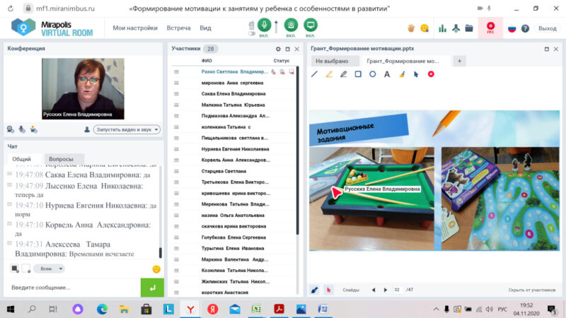Open Microsoft Edge from taskbar
566x318 pixels.
(102, 309)
